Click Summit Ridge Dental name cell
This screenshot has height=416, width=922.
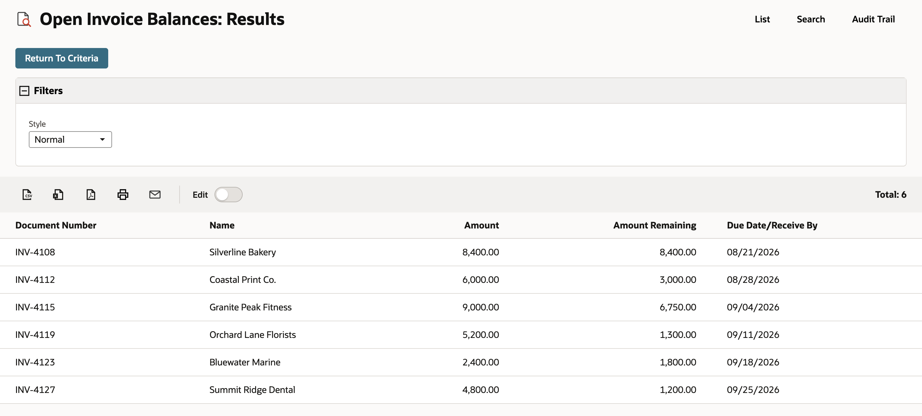(252, 390)
